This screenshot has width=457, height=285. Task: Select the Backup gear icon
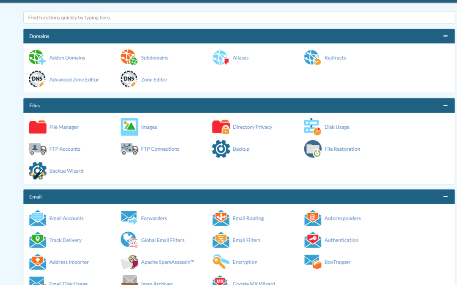[x=220, y=149]
